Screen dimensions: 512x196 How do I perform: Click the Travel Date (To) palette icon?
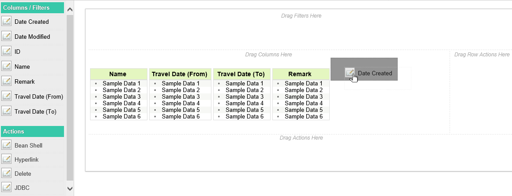point(7,111)
